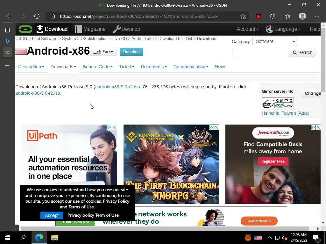Click the Search button
The image size is (326, 244).
(x=302, y=52)
